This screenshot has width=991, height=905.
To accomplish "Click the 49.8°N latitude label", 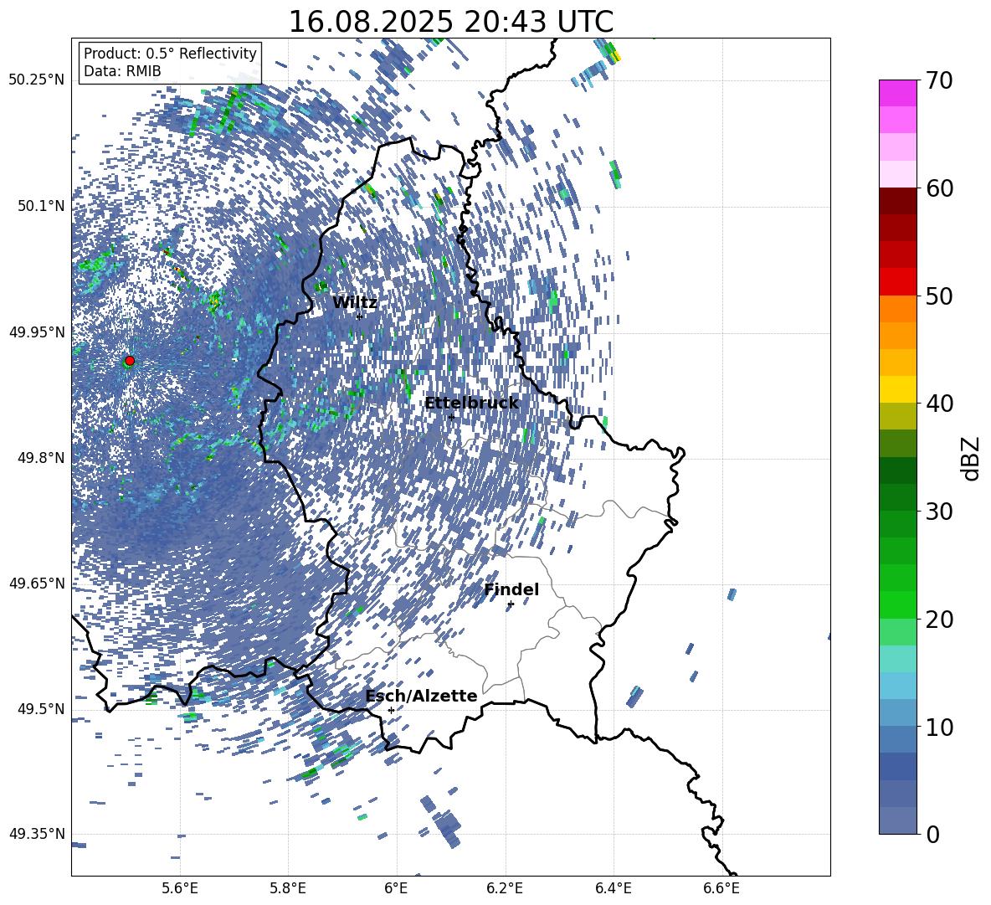I will click(x=41, y=458).
